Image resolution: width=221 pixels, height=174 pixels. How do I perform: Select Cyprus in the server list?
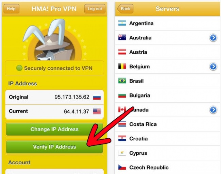(x=168, y=153)
